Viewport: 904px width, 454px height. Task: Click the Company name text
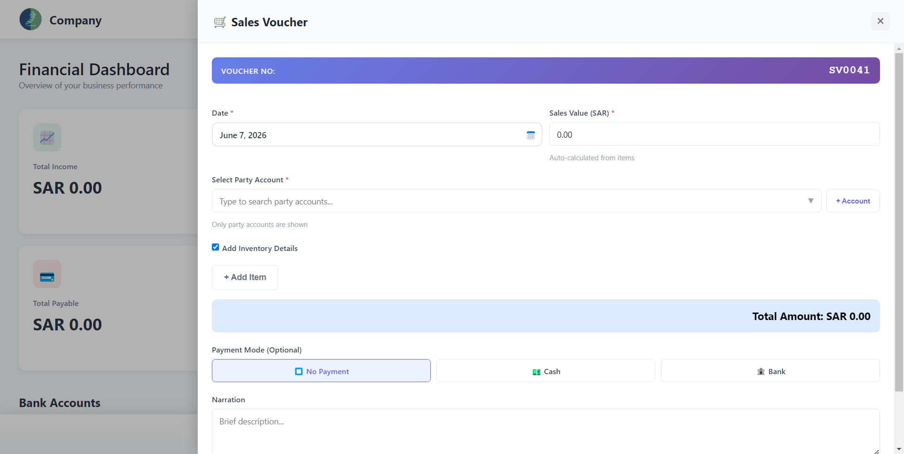(x=75, y=21)
